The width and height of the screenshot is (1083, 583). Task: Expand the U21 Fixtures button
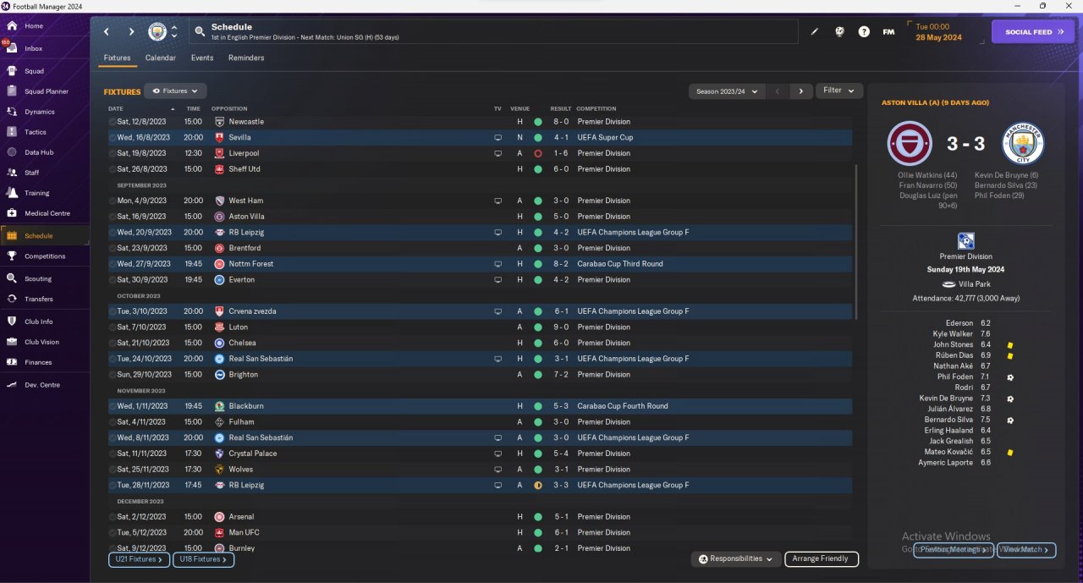pyautogui.click(x=139, y=559)
